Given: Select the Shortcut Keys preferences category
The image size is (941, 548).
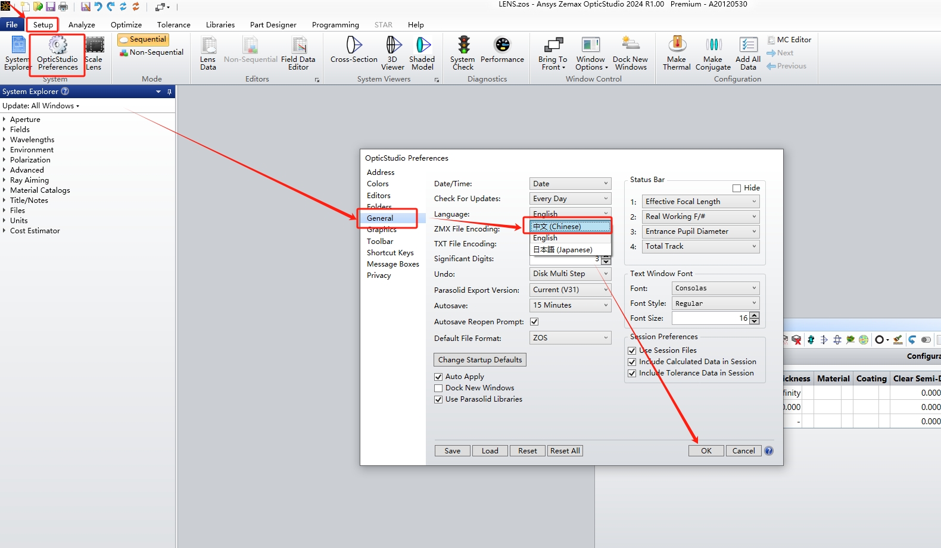Looking at the screenshot, I should (x=390, y=253).
